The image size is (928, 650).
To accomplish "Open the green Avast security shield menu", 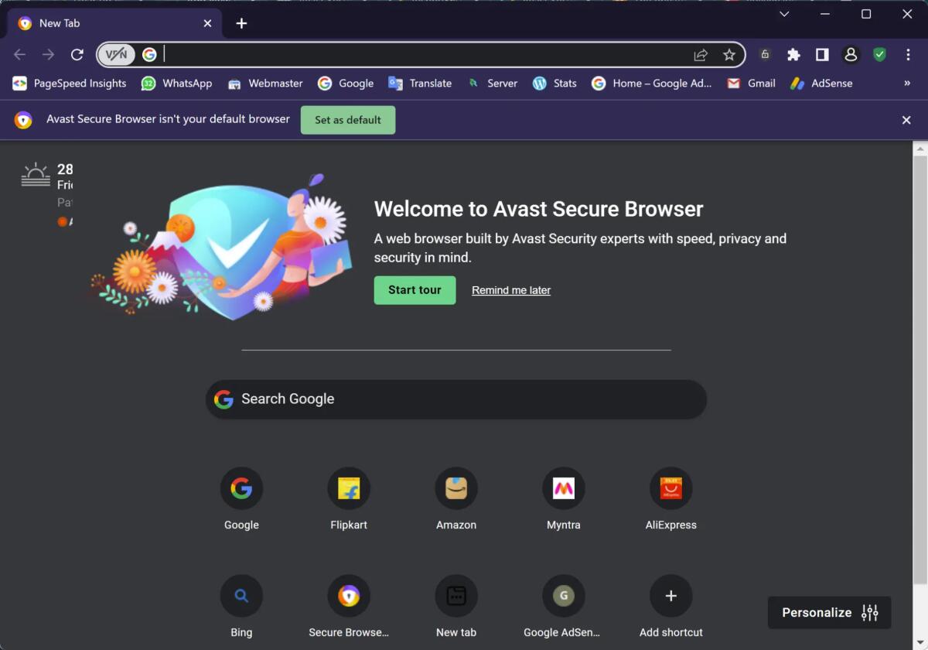I will coord(879,55).
